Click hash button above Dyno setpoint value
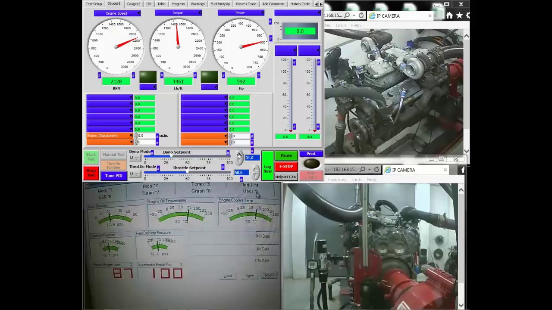 pyautogui.click(x=252, y=151)
